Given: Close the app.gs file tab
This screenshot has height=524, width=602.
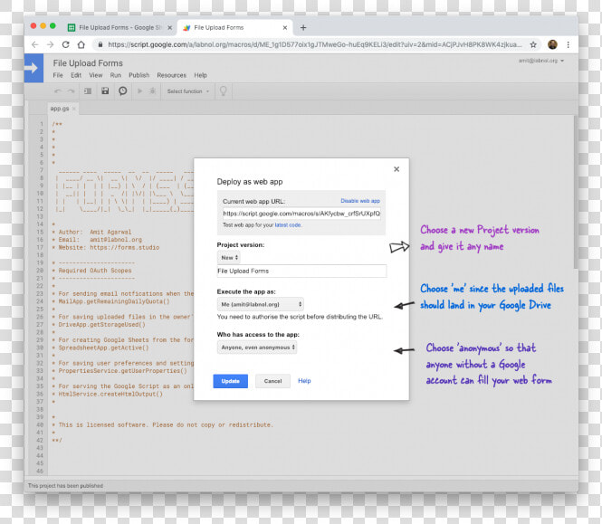Looking at the screenshot, I should [x=74, y=109].
